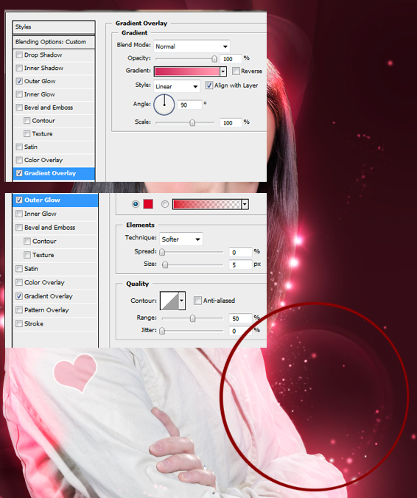Screen dimensions: 417x498
Task: Select highlighted Gradient Overlay style entry
Action: click(x=54, y=173)
